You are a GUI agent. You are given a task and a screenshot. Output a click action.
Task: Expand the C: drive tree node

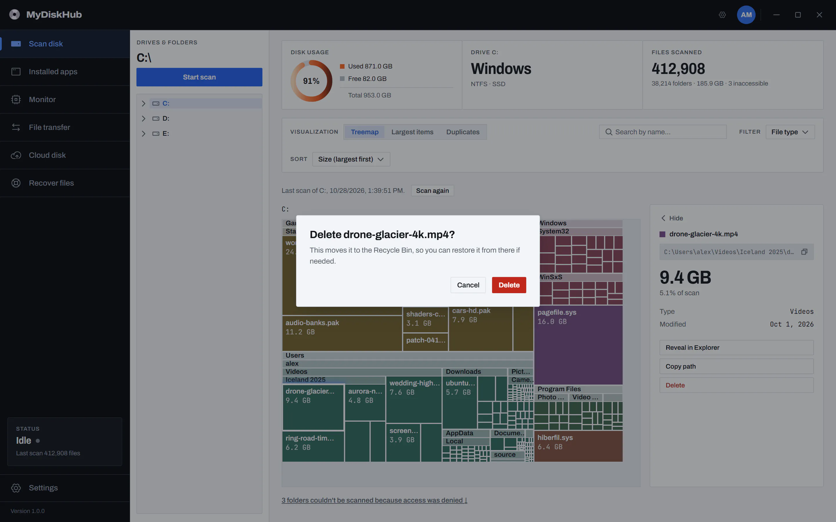(x=143, y=103)
